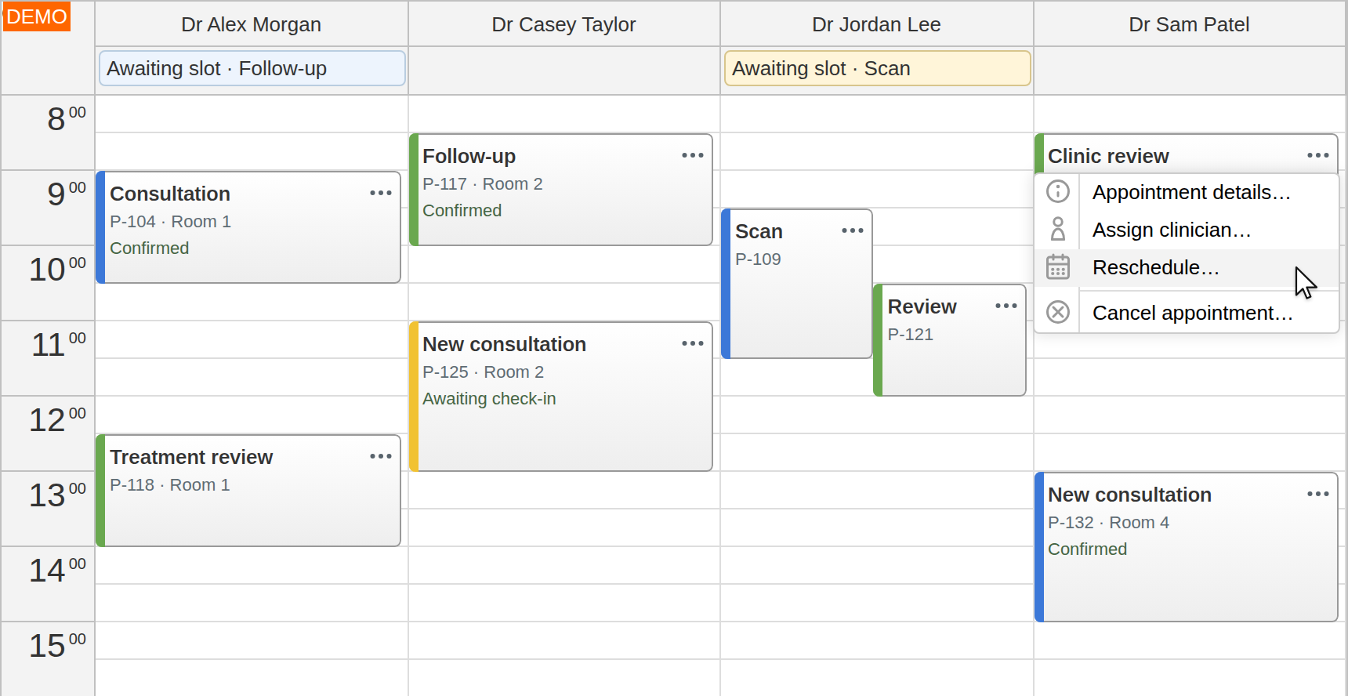Click the text P-117 · Room 2
The width and height of the screenshot is (1348, 696).
pos(482,183)
